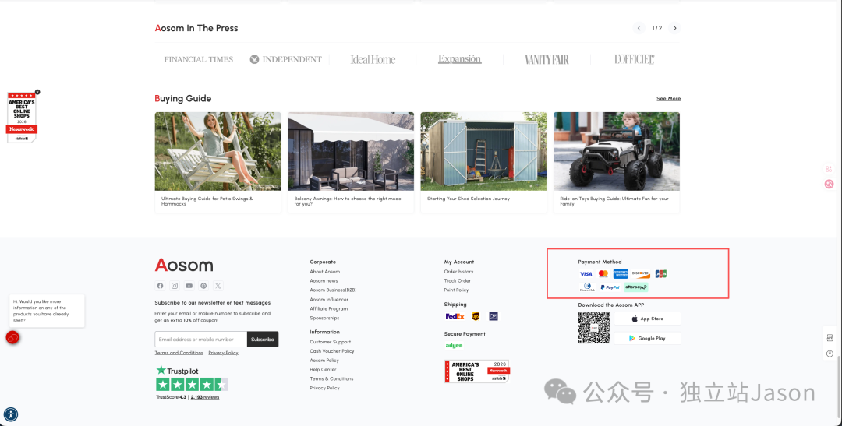Click footer America's Best Online Shops 2026 badge

tap(477, 371)
